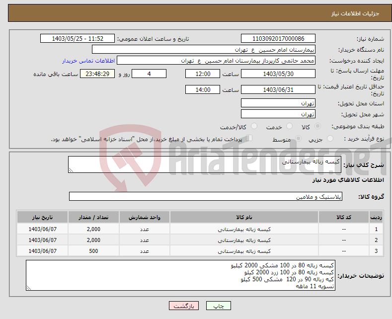392x319 pixels.
Task: Click the بازگشت (back) button
Action: [184, 306]
